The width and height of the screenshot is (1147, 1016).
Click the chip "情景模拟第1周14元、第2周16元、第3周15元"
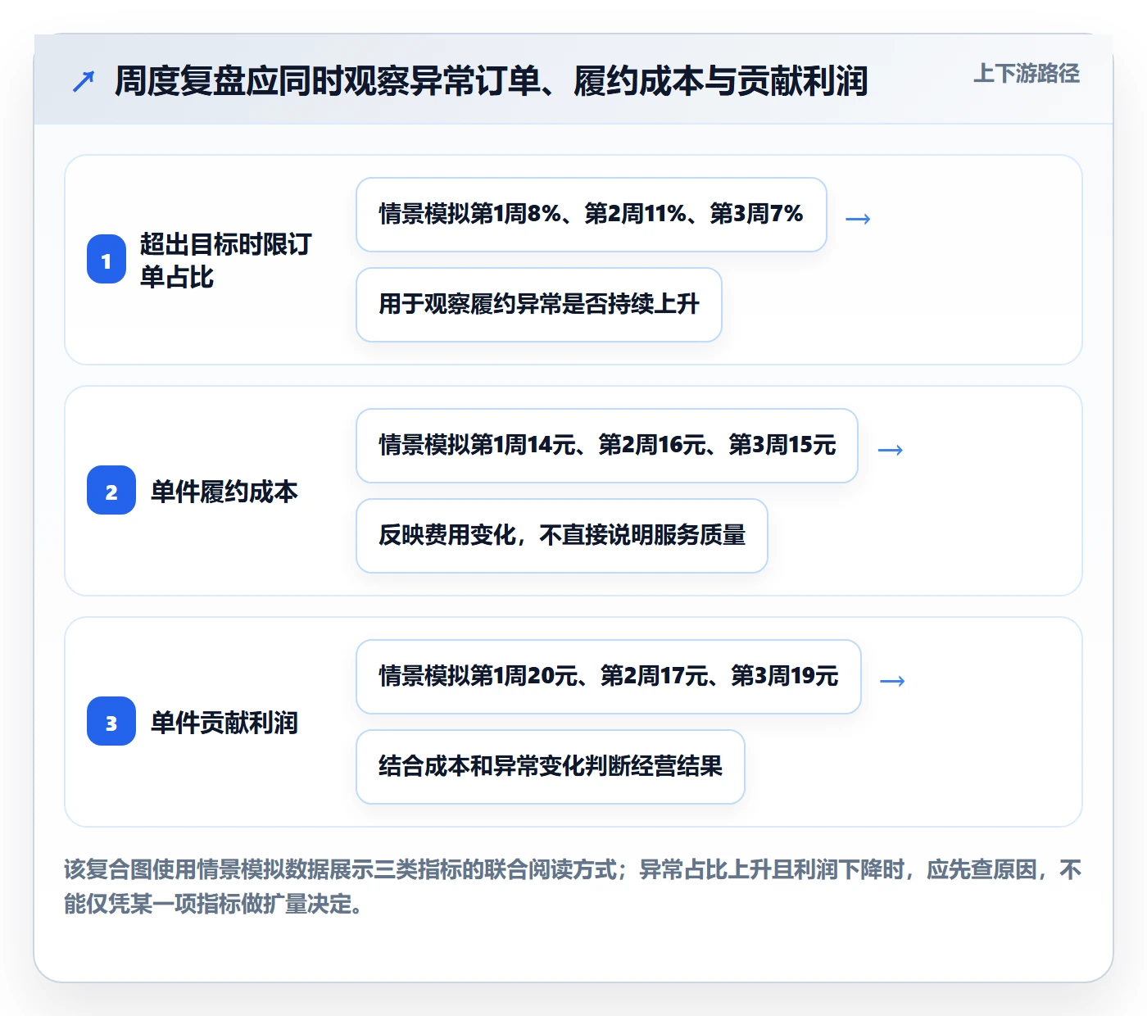[607, 446]
